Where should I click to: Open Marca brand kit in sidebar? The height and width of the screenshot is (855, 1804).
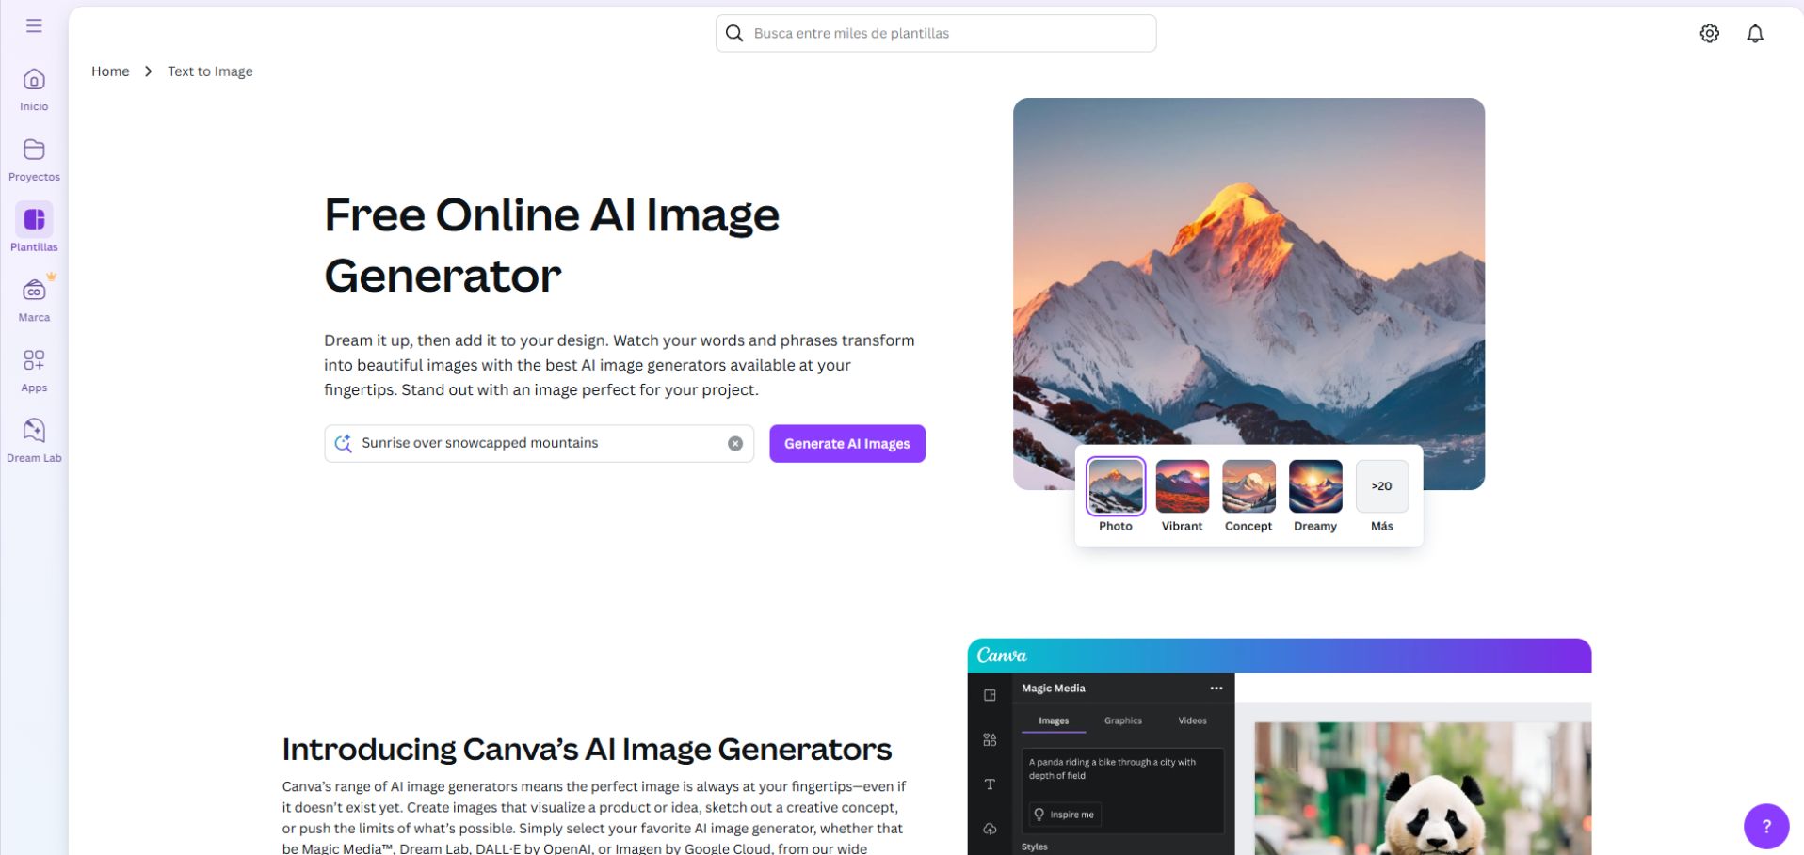click(34, 301)
